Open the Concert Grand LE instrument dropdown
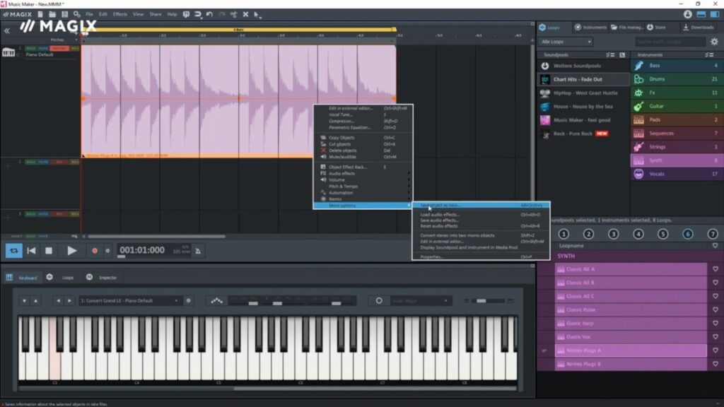The image size is (724, 407). [129, 301]
